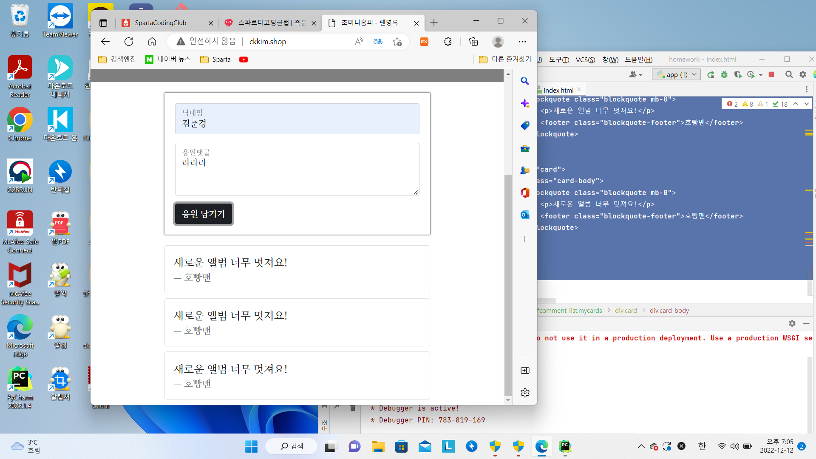This screenshot has height=459, width=816.
Task: Click div.card-body in PyCharm breadcrumb
Action: [x=669, y=311]
